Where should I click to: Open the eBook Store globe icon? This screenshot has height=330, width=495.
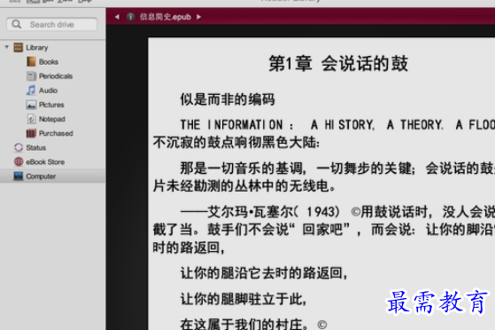click(x=19, y=161)
